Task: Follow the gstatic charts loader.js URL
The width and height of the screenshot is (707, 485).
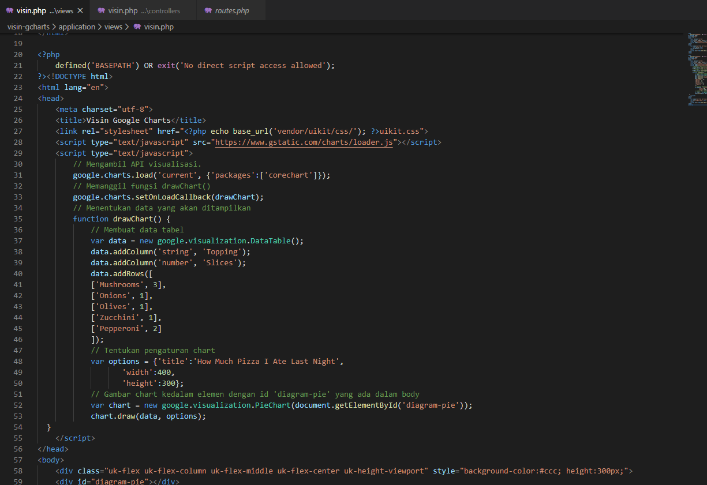Action: (304, 142)
